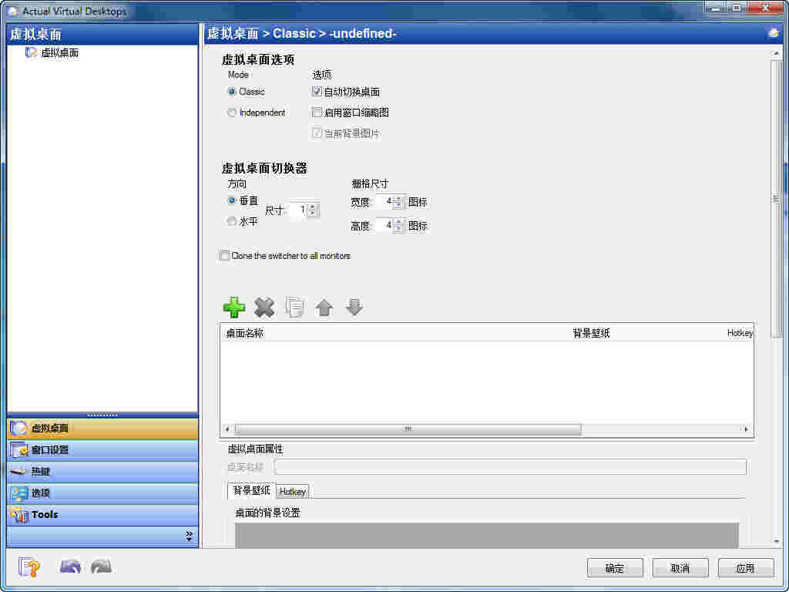Click main panel scroll down arrow
Screen dimensions: 789x592
pos(776,542)
